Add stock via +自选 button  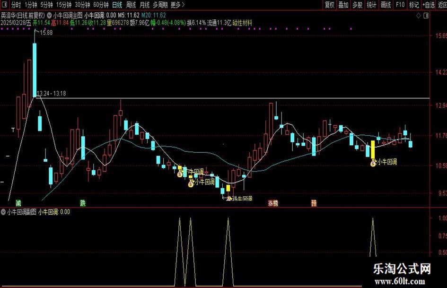coord(429,5)
